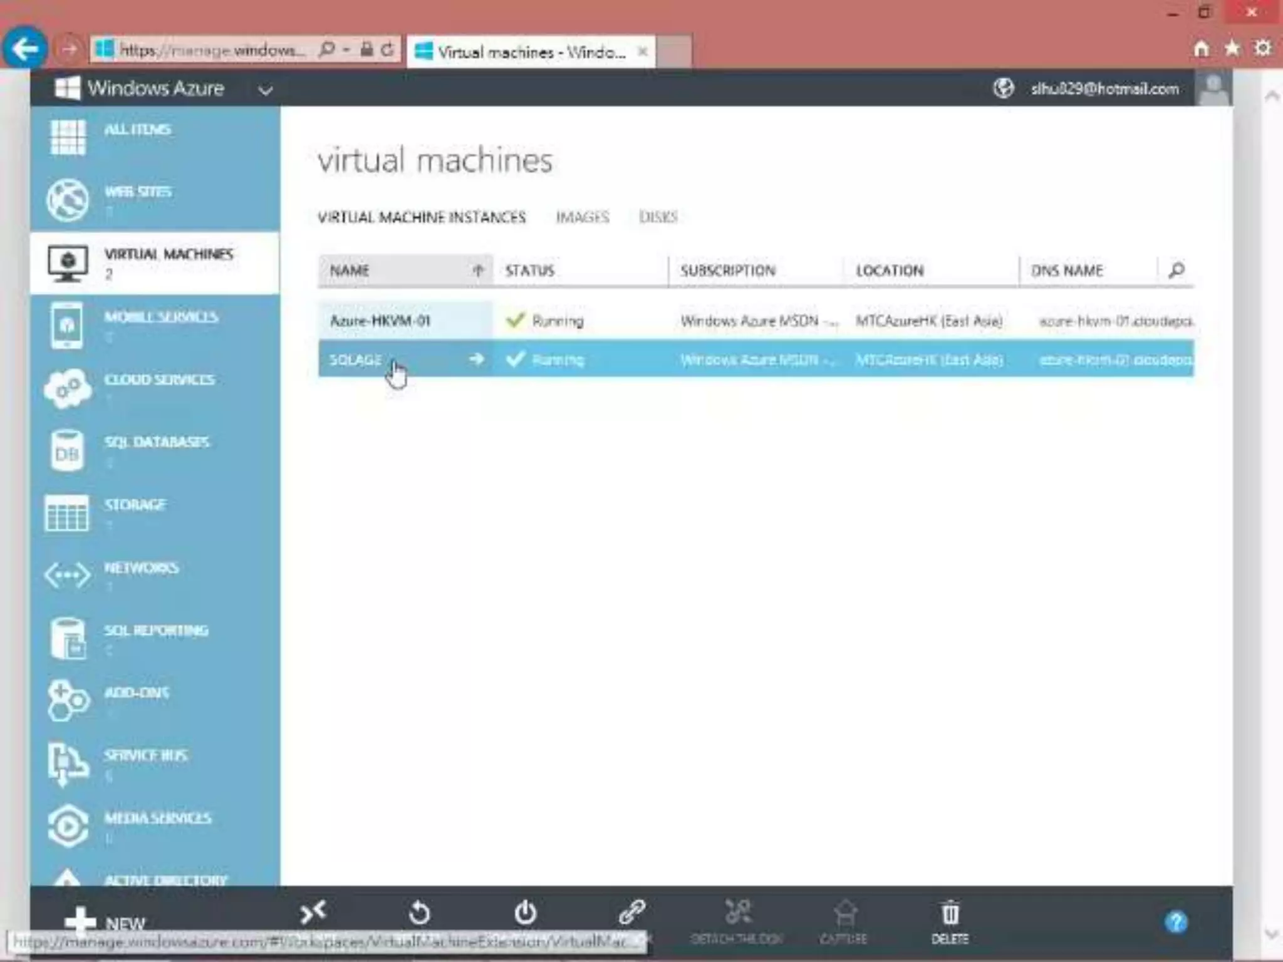Viewport: 1283px width, 962px height.
Task: Open the language globe icon menu
Action: click(1003, 88)
